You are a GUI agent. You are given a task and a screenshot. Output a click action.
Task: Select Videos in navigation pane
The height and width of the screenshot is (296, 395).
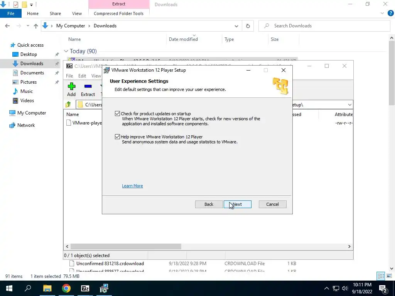point(27,101)
